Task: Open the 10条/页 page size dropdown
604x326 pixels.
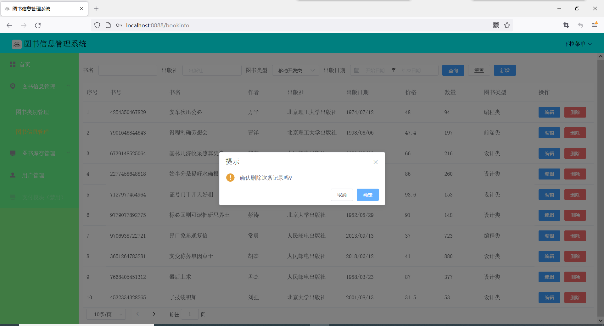Action: click(106, 314)
